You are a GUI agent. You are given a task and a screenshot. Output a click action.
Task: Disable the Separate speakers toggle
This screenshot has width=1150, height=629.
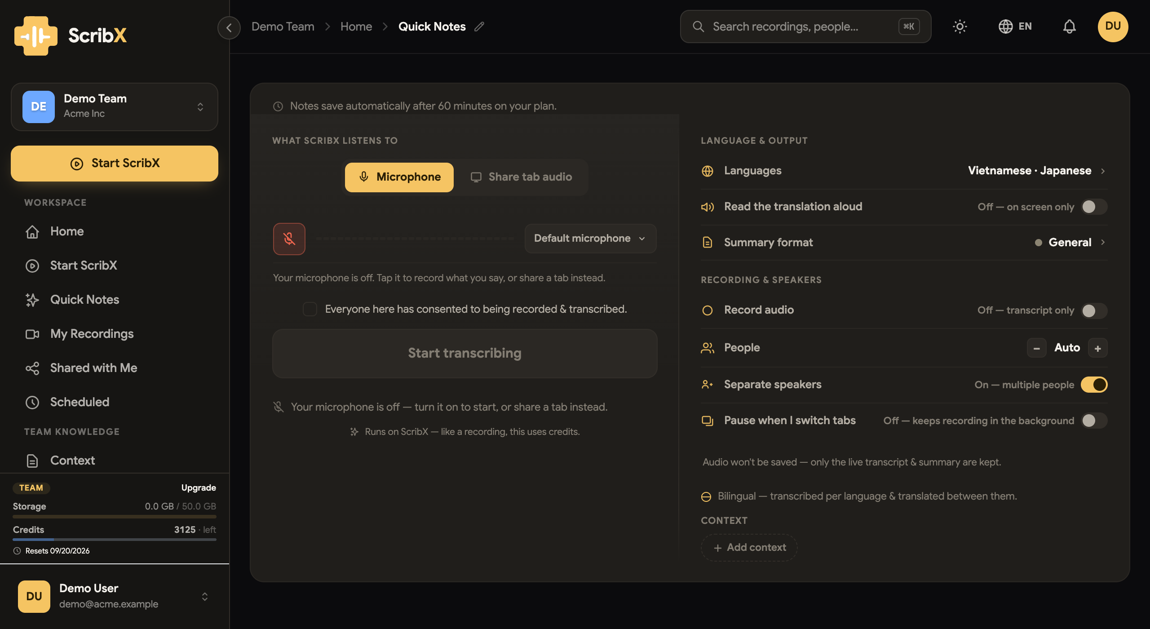[x=1094, y=385]
